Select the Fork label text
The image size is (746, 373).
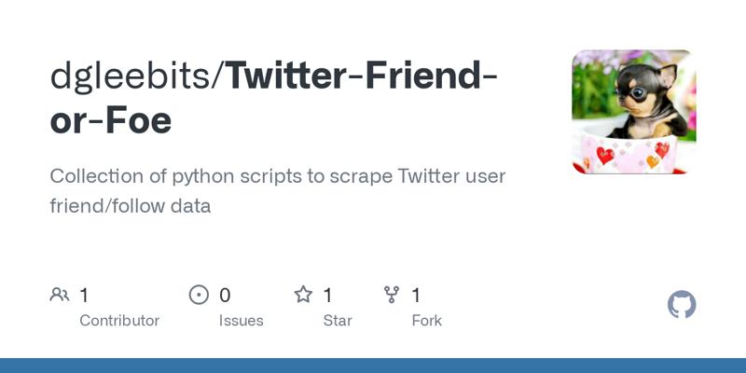click(426, 320)
